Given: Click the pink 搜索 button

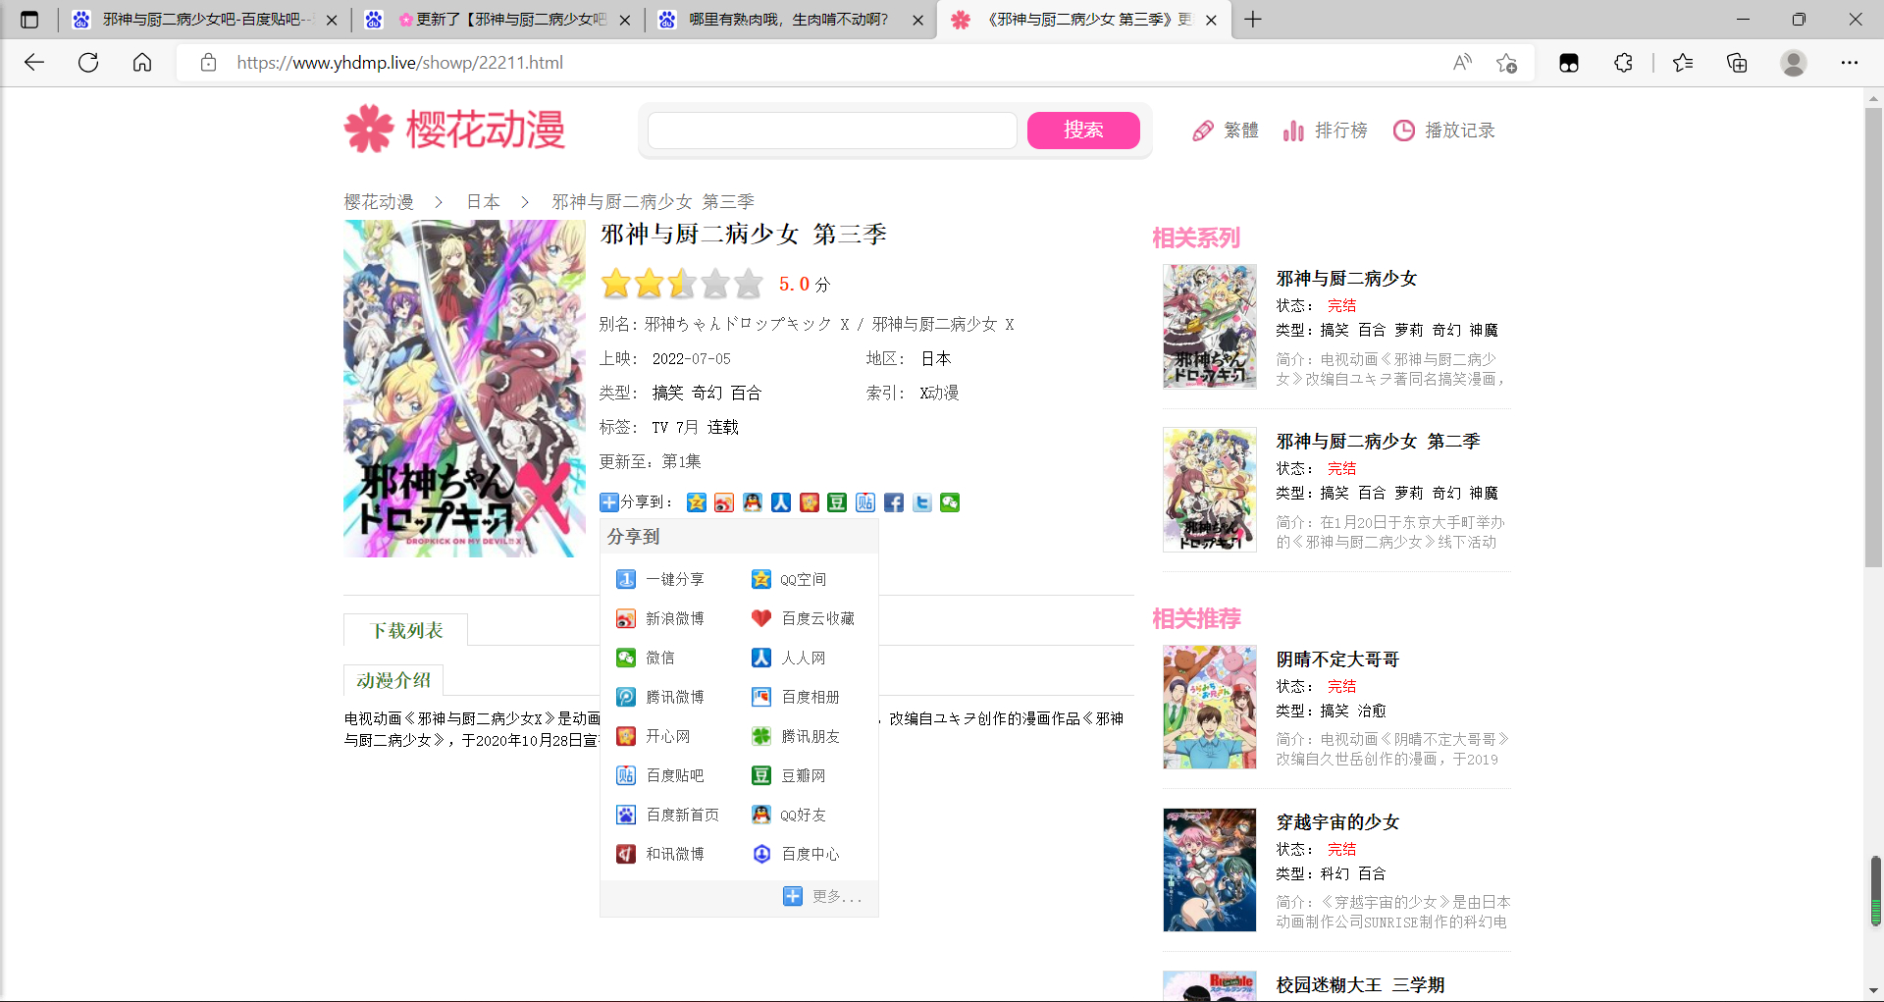Looking at the screenshot, I should 1083,130.
